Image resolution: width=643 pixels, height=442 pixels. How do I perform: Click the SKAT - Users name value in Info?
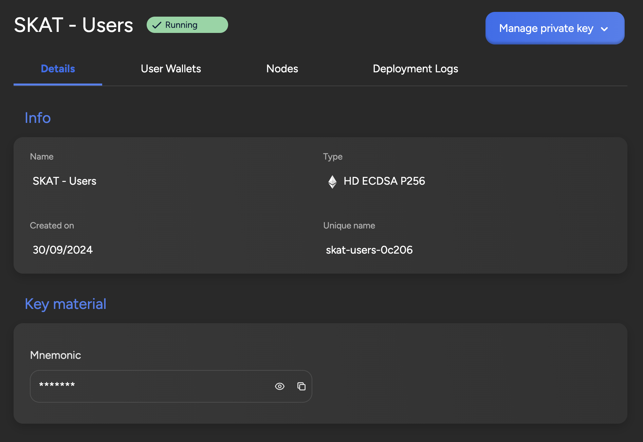click(65, 181)
